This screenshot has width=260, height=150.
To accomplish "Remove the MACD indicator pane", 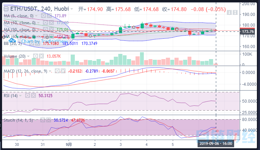I will (63, 71).
